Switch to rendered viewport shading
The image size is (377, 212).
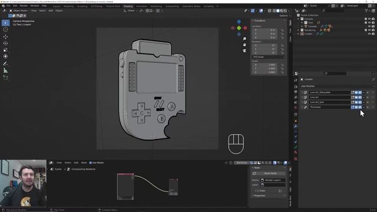pyautogui.click(x=285, y=11)
